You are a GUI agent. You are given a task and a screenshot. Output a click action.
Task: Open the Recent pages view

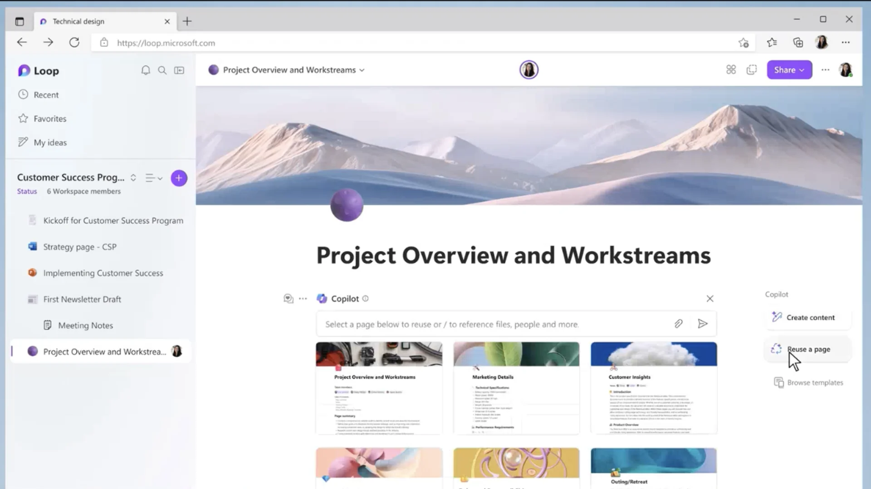coord(46,94)
